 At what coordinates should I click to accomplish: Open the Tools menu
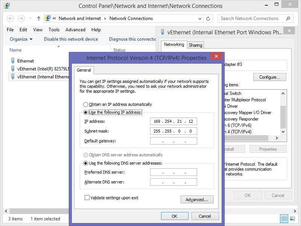coord(54,30)
